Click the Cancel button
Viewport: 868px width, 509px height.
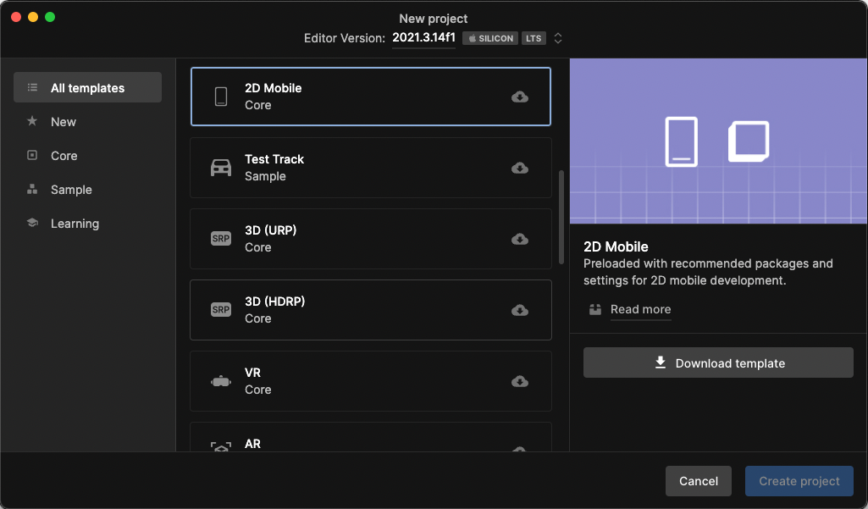[698, 481]
